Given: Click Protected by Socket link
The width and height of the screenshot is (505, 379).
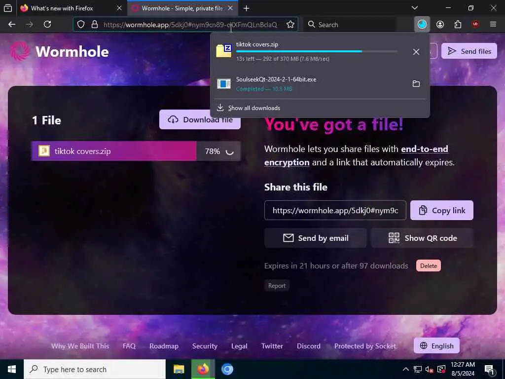Looking at the screenshot, I should tap(365, 346).
